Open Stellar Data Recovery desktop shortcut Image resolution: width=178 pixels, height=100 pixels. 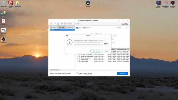[4, 32]
